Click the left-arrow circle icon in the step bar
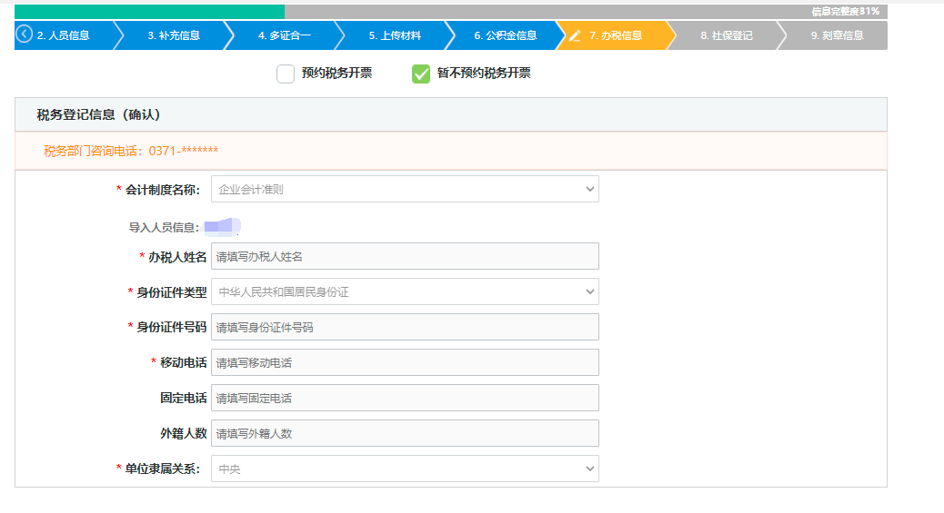 [x=25, y=35]
